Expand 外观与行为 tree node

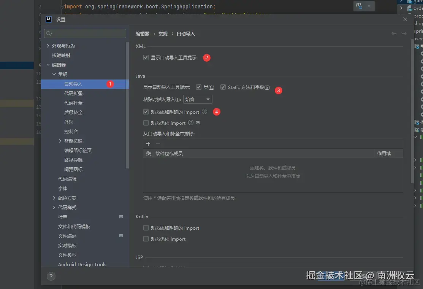click(48, 46)
